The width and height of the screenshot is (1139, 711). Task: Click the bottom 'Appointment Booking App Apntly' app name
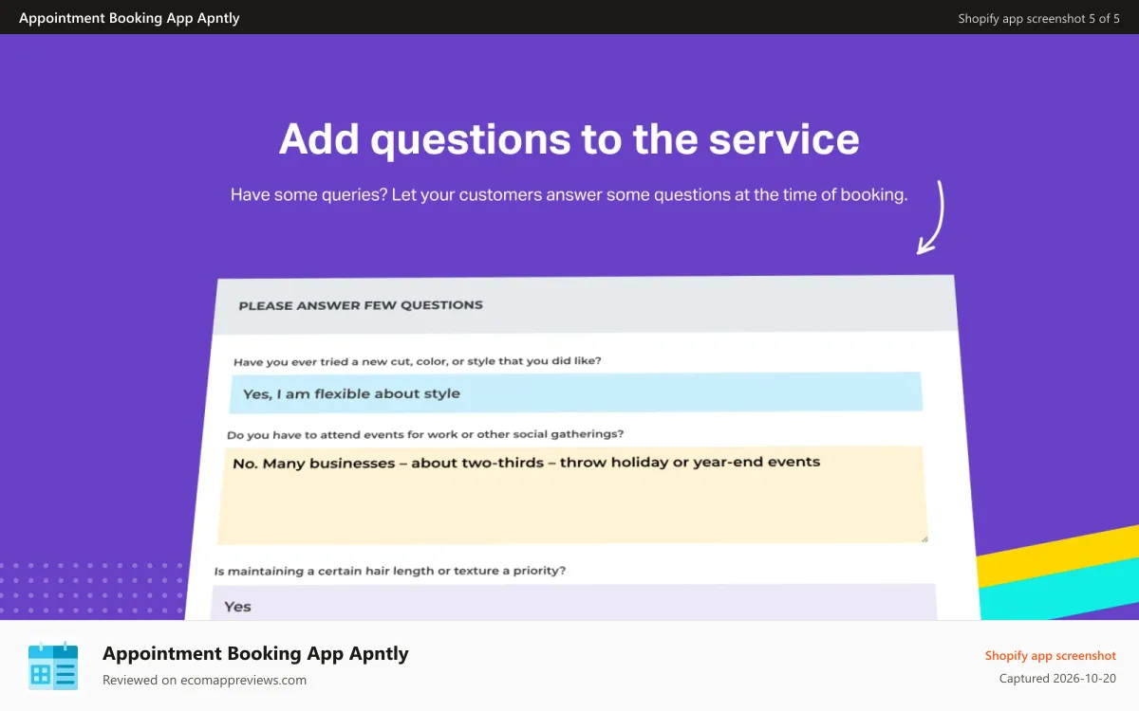pos(255,653)
